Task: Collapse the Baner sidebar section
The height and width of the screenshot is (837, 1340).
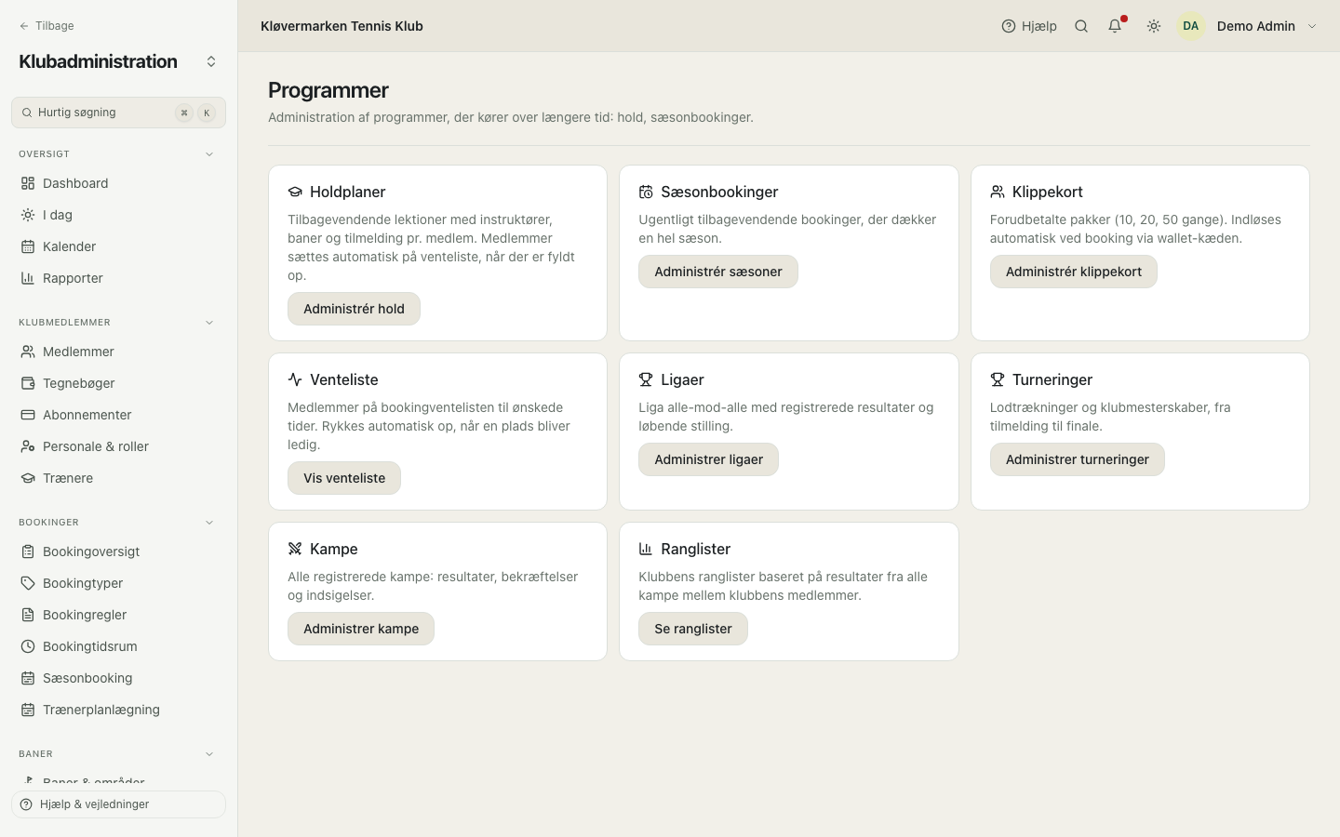Action: tap(209, 754)
